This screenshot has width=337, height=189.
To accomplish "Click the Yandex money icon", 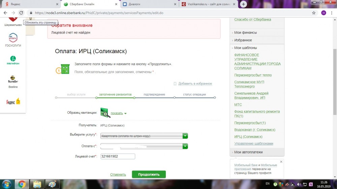I will (13, 101).
